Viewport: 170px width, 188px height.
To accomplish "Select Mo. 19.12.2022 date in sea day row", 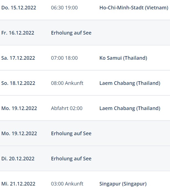I will (19, 134).
